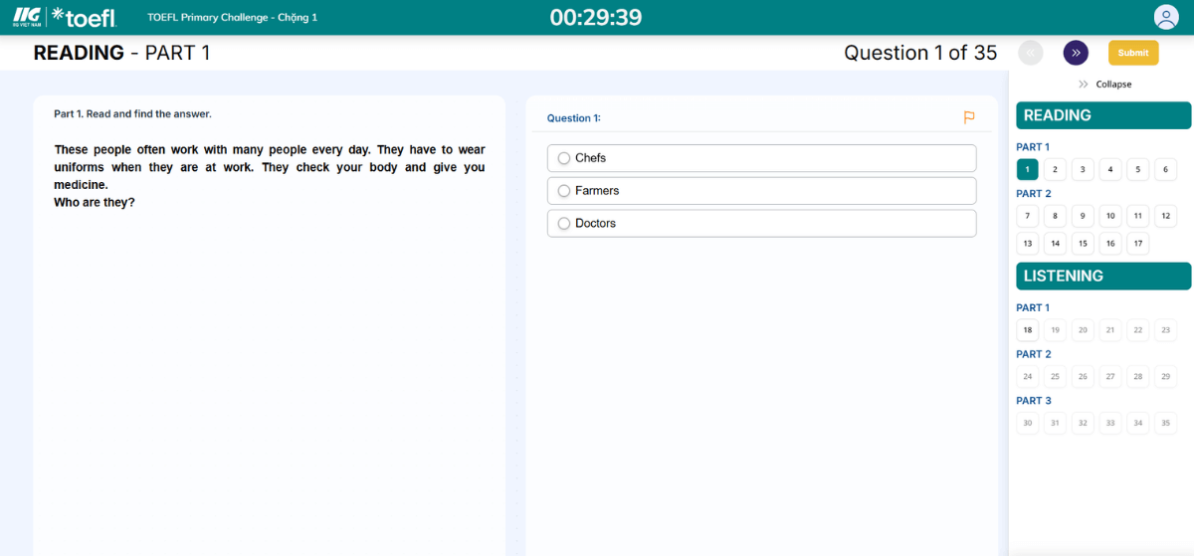Click the user profile avatar icon
Image resolution: width=1194 pixels, height=557 pixels.
(x=1165, y=17)
